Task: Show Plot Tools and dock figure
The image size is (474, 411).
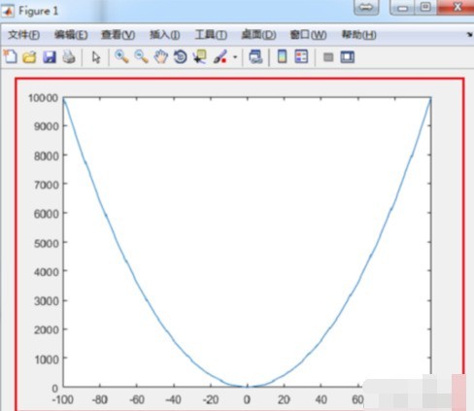Action: pos(348,57)
